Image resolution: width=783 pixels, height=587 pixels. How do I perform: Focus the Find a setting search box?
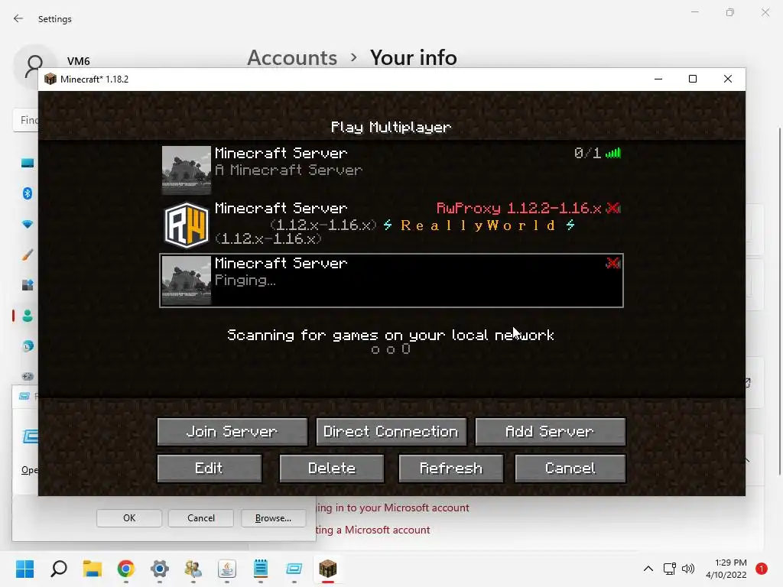click(x=26, y=120)
